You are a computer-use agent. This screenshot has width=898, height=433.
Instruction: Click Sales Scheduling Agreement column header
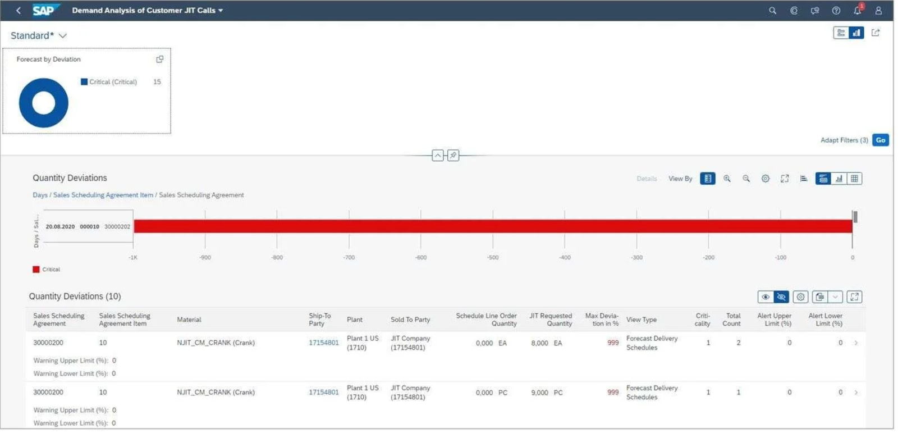58,320
